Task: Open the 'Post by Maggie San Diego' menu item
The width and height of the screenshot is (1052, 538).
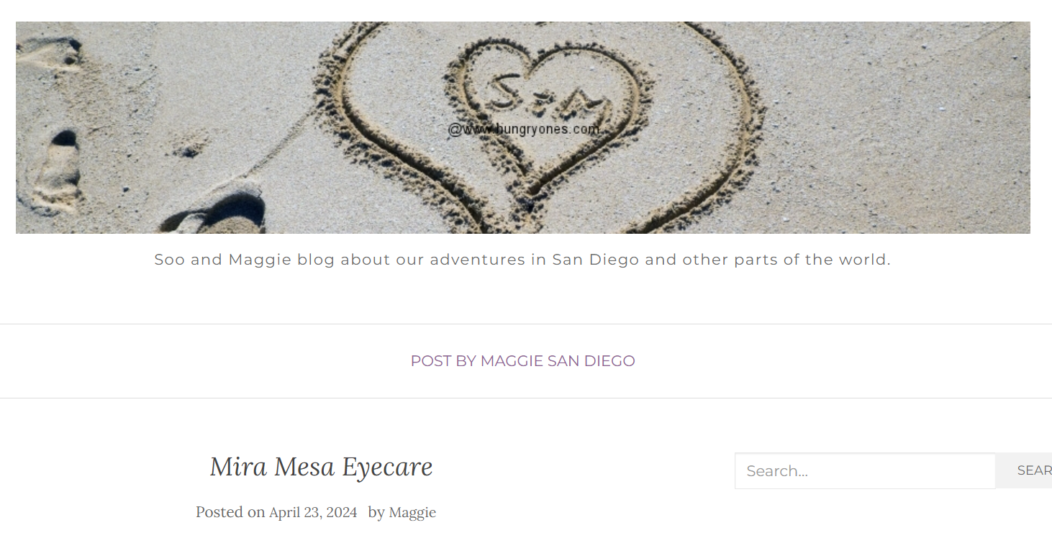Action: [x=522, y=361]
